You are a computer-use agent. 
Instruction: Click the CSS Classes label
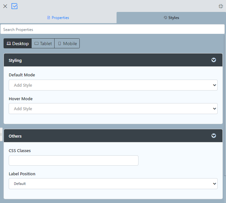20,150
